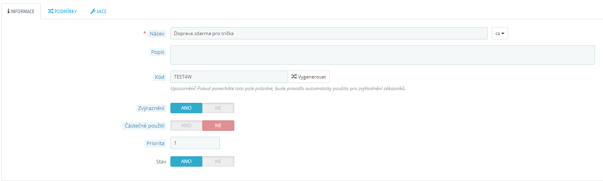Click the caret arrow next to cs
Image resolution: width=603 pixels, height=181 pixels.
pos(503,33)
